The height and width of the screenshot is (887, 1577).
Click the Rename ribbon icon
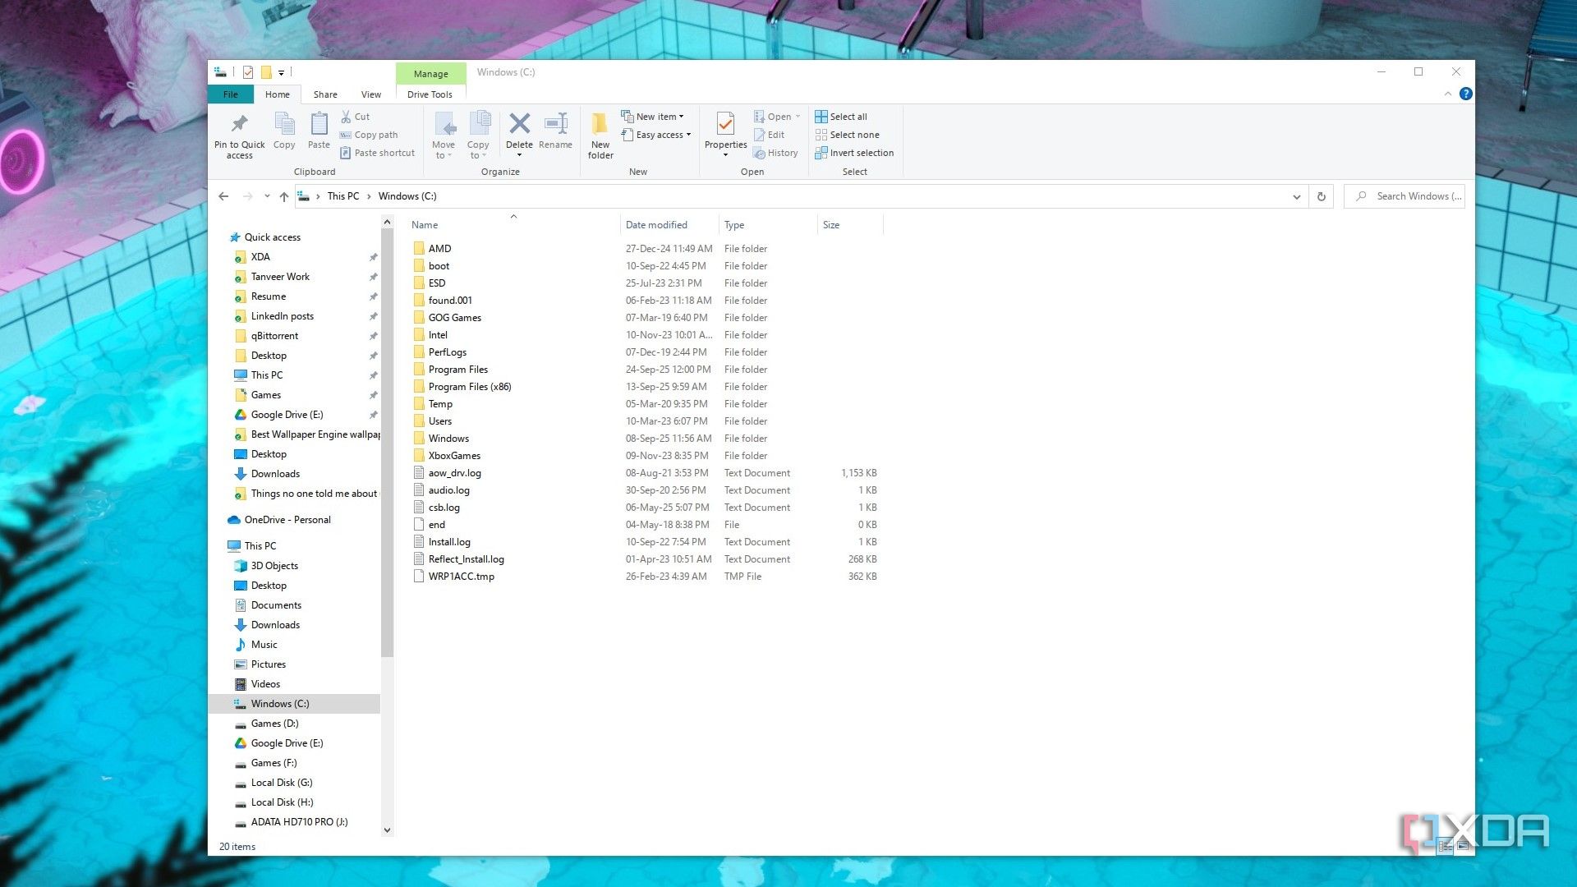coord(556,124)
